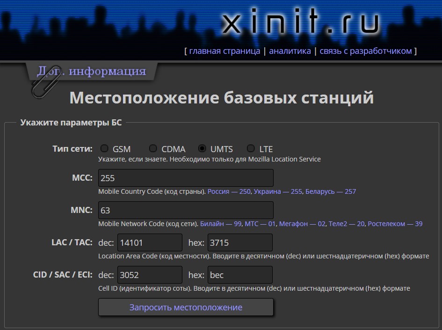
Task: Select the CDMA network type radio button
Action: point(153,148)
